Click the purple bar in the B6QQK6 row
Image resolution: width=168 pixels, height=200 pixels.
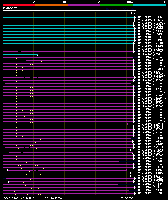(x=60, y=185)
